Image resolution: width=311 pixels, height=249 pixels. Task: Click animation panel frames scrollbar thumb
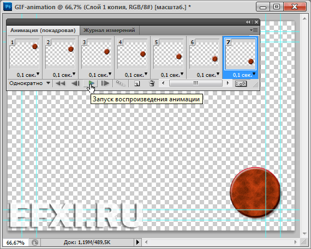pyautogui.click(x=196, y=83)
